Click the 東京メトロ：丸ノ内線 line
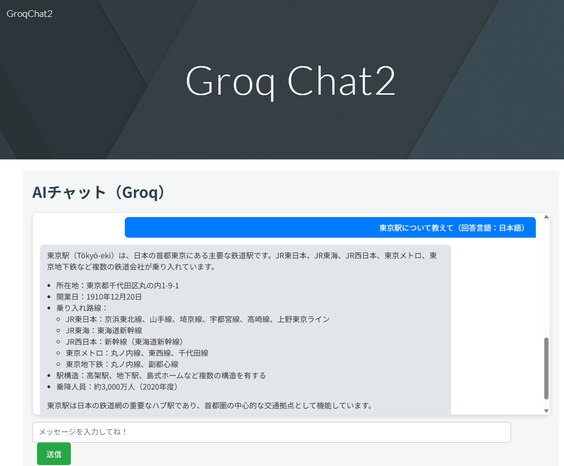 pyautogui.click(x=137, y=353)
